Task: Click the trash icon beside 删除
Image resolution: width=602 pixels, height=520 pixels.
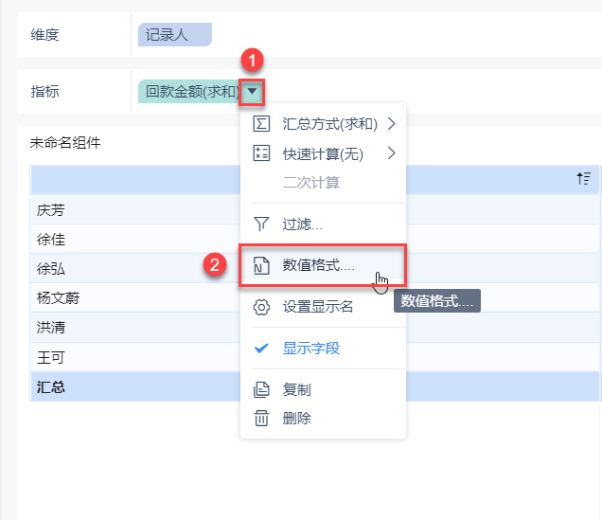Action: [x=262, y=418]
